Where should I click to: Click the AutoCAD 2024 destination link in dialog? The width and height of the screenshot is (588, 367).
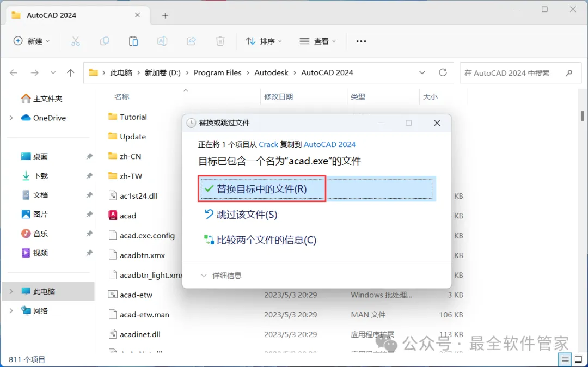329,144
